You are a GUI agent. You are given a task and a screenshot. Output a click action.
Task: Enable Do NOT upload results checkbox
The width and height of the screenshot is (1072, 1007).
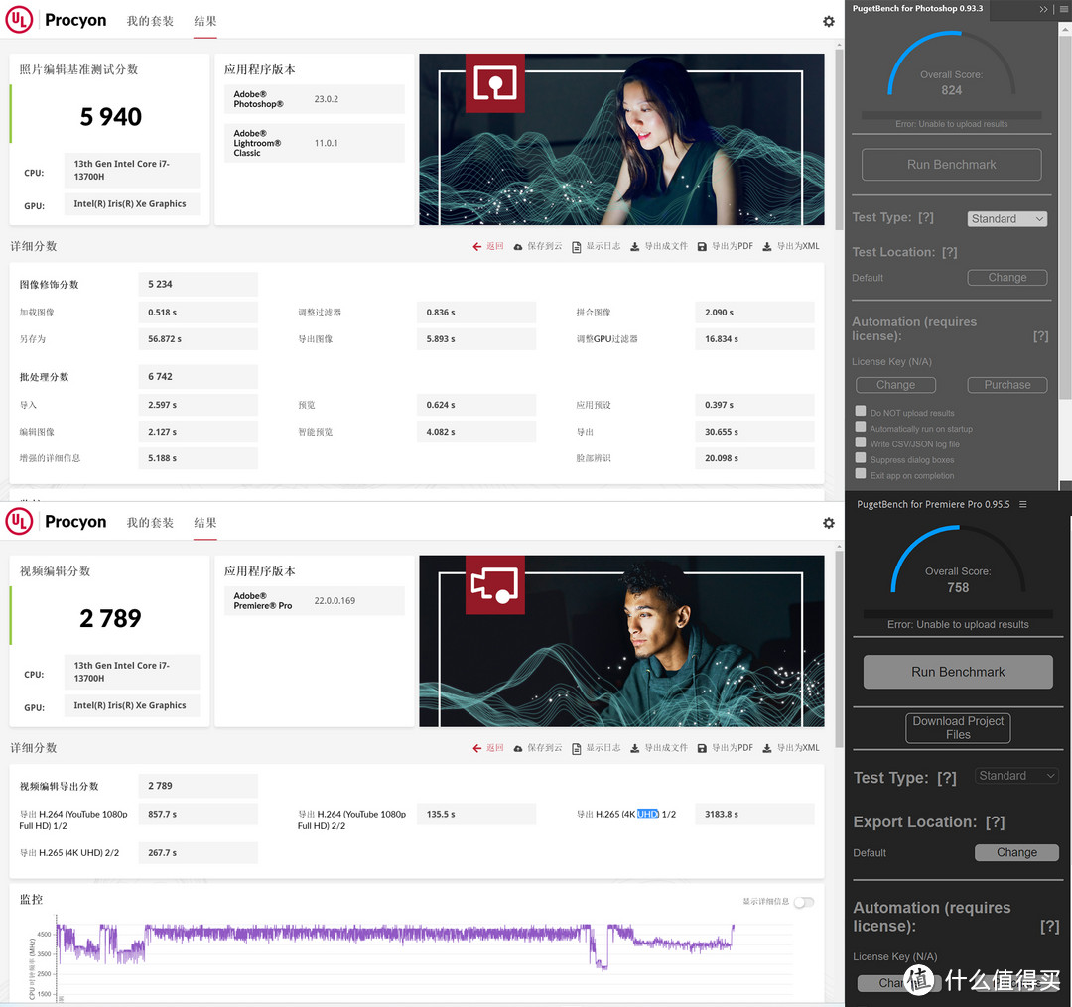[x=861, y=412]
